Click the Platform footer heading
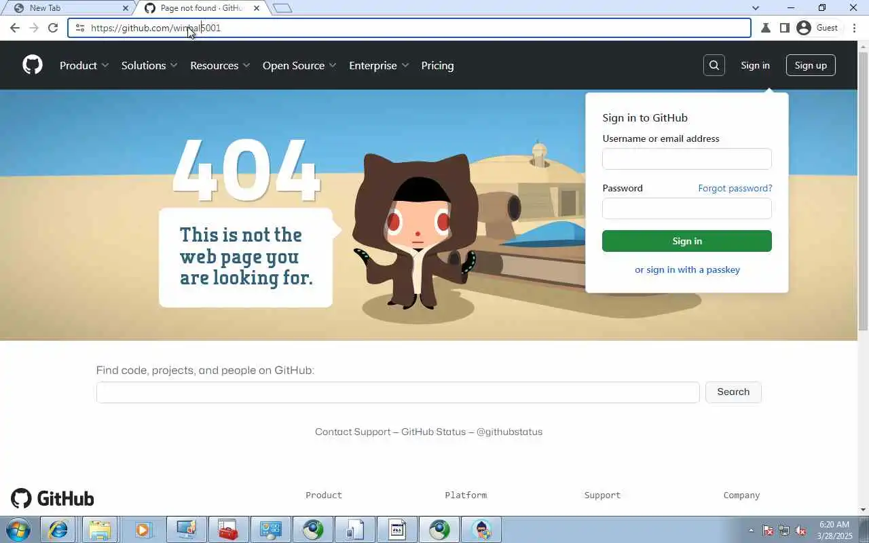The image size is (869, 543). [466, 495]
